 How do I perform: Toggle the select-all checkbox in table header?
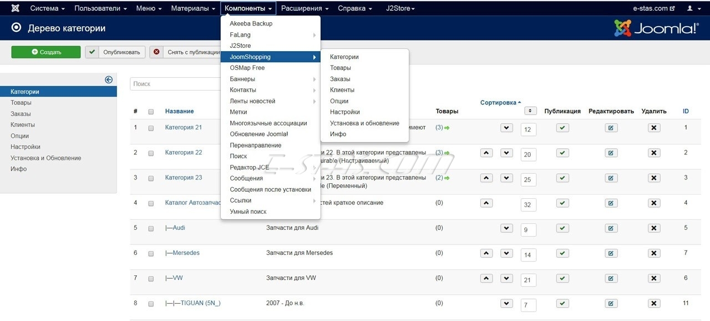(x=151, y=112)
